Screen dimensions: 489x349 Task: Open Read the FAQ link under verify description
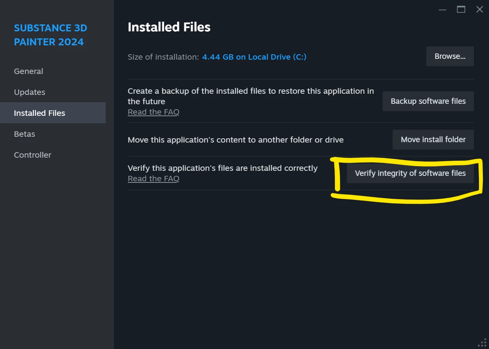(x=153, y=179)
